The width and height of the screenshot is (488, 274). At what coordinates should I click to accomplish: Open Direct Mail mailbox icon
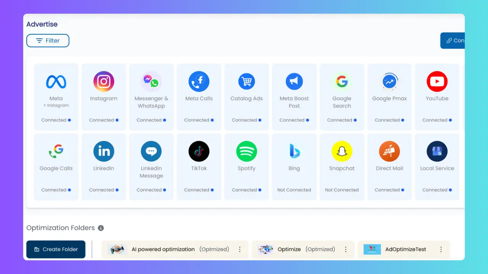tap(390, 151)
